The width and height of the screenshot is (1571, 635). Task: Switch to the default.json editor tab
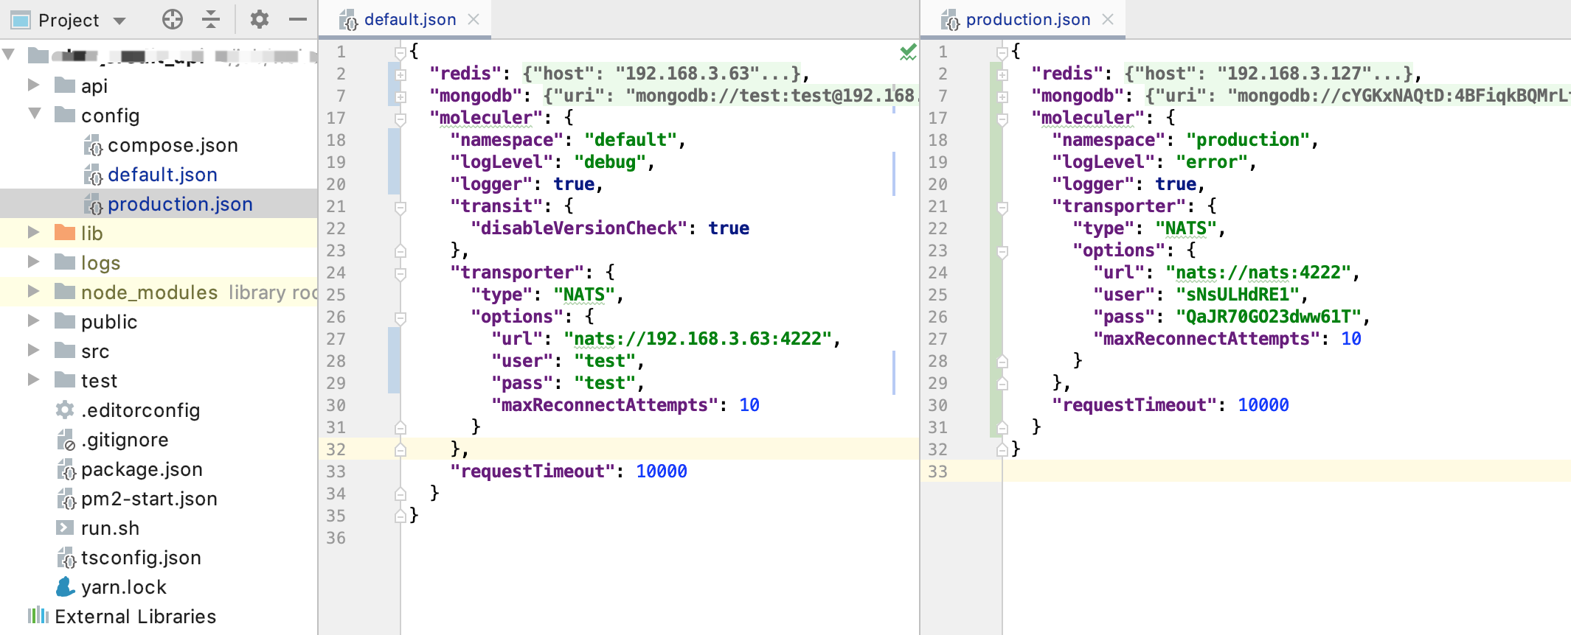click(x=410, y=20)
